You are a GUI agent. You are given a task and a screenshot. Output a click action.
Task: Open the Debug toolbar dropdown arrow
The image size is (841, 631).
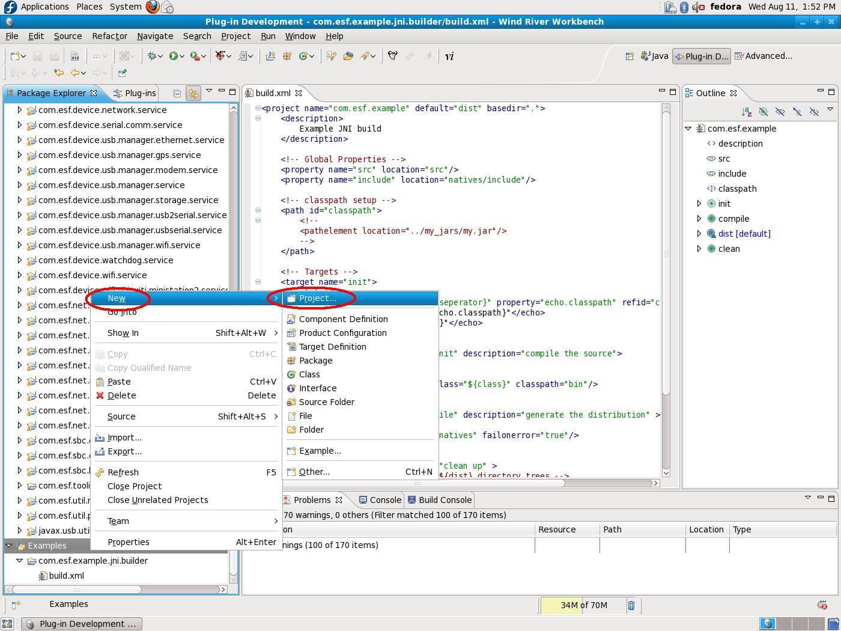(161, 56)
